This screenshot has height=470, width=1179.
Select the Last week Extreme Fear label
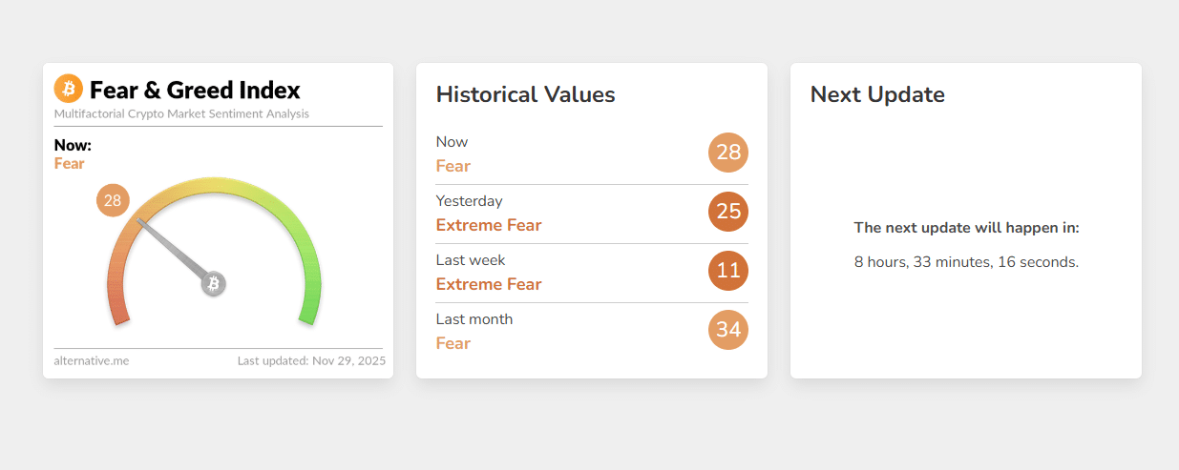tap(489, 284)
